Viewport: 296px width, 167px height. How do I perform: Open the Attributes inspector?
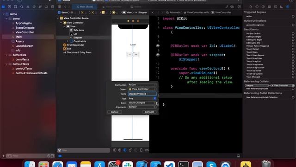tap(276, 7)
